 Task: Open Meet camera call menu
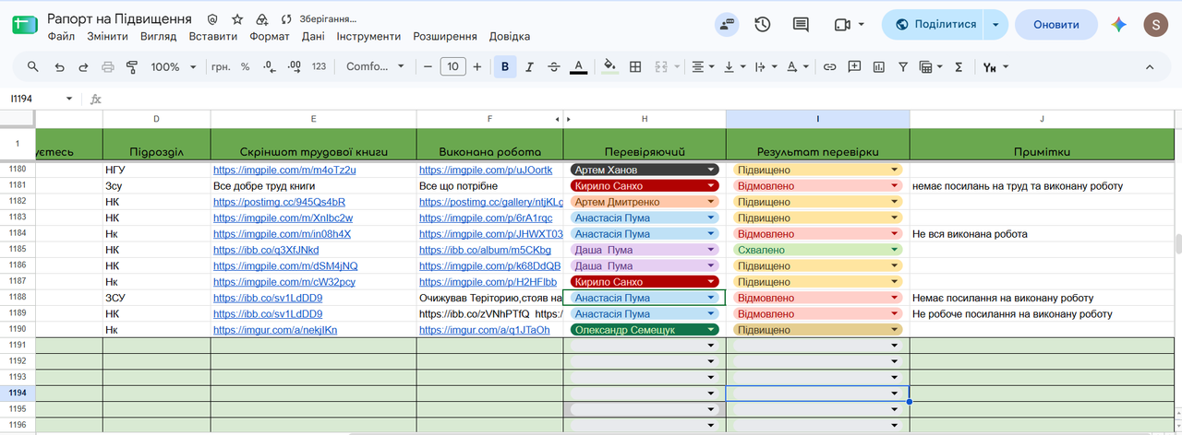pyautogui.click(x=849, y=25)
